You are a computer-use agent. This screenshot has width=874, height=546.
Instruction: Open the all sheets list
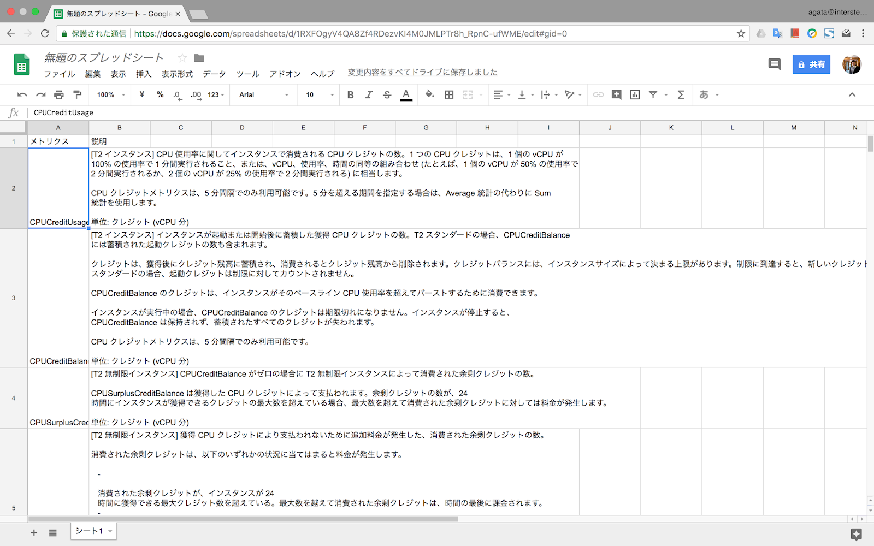pos(53,532)
